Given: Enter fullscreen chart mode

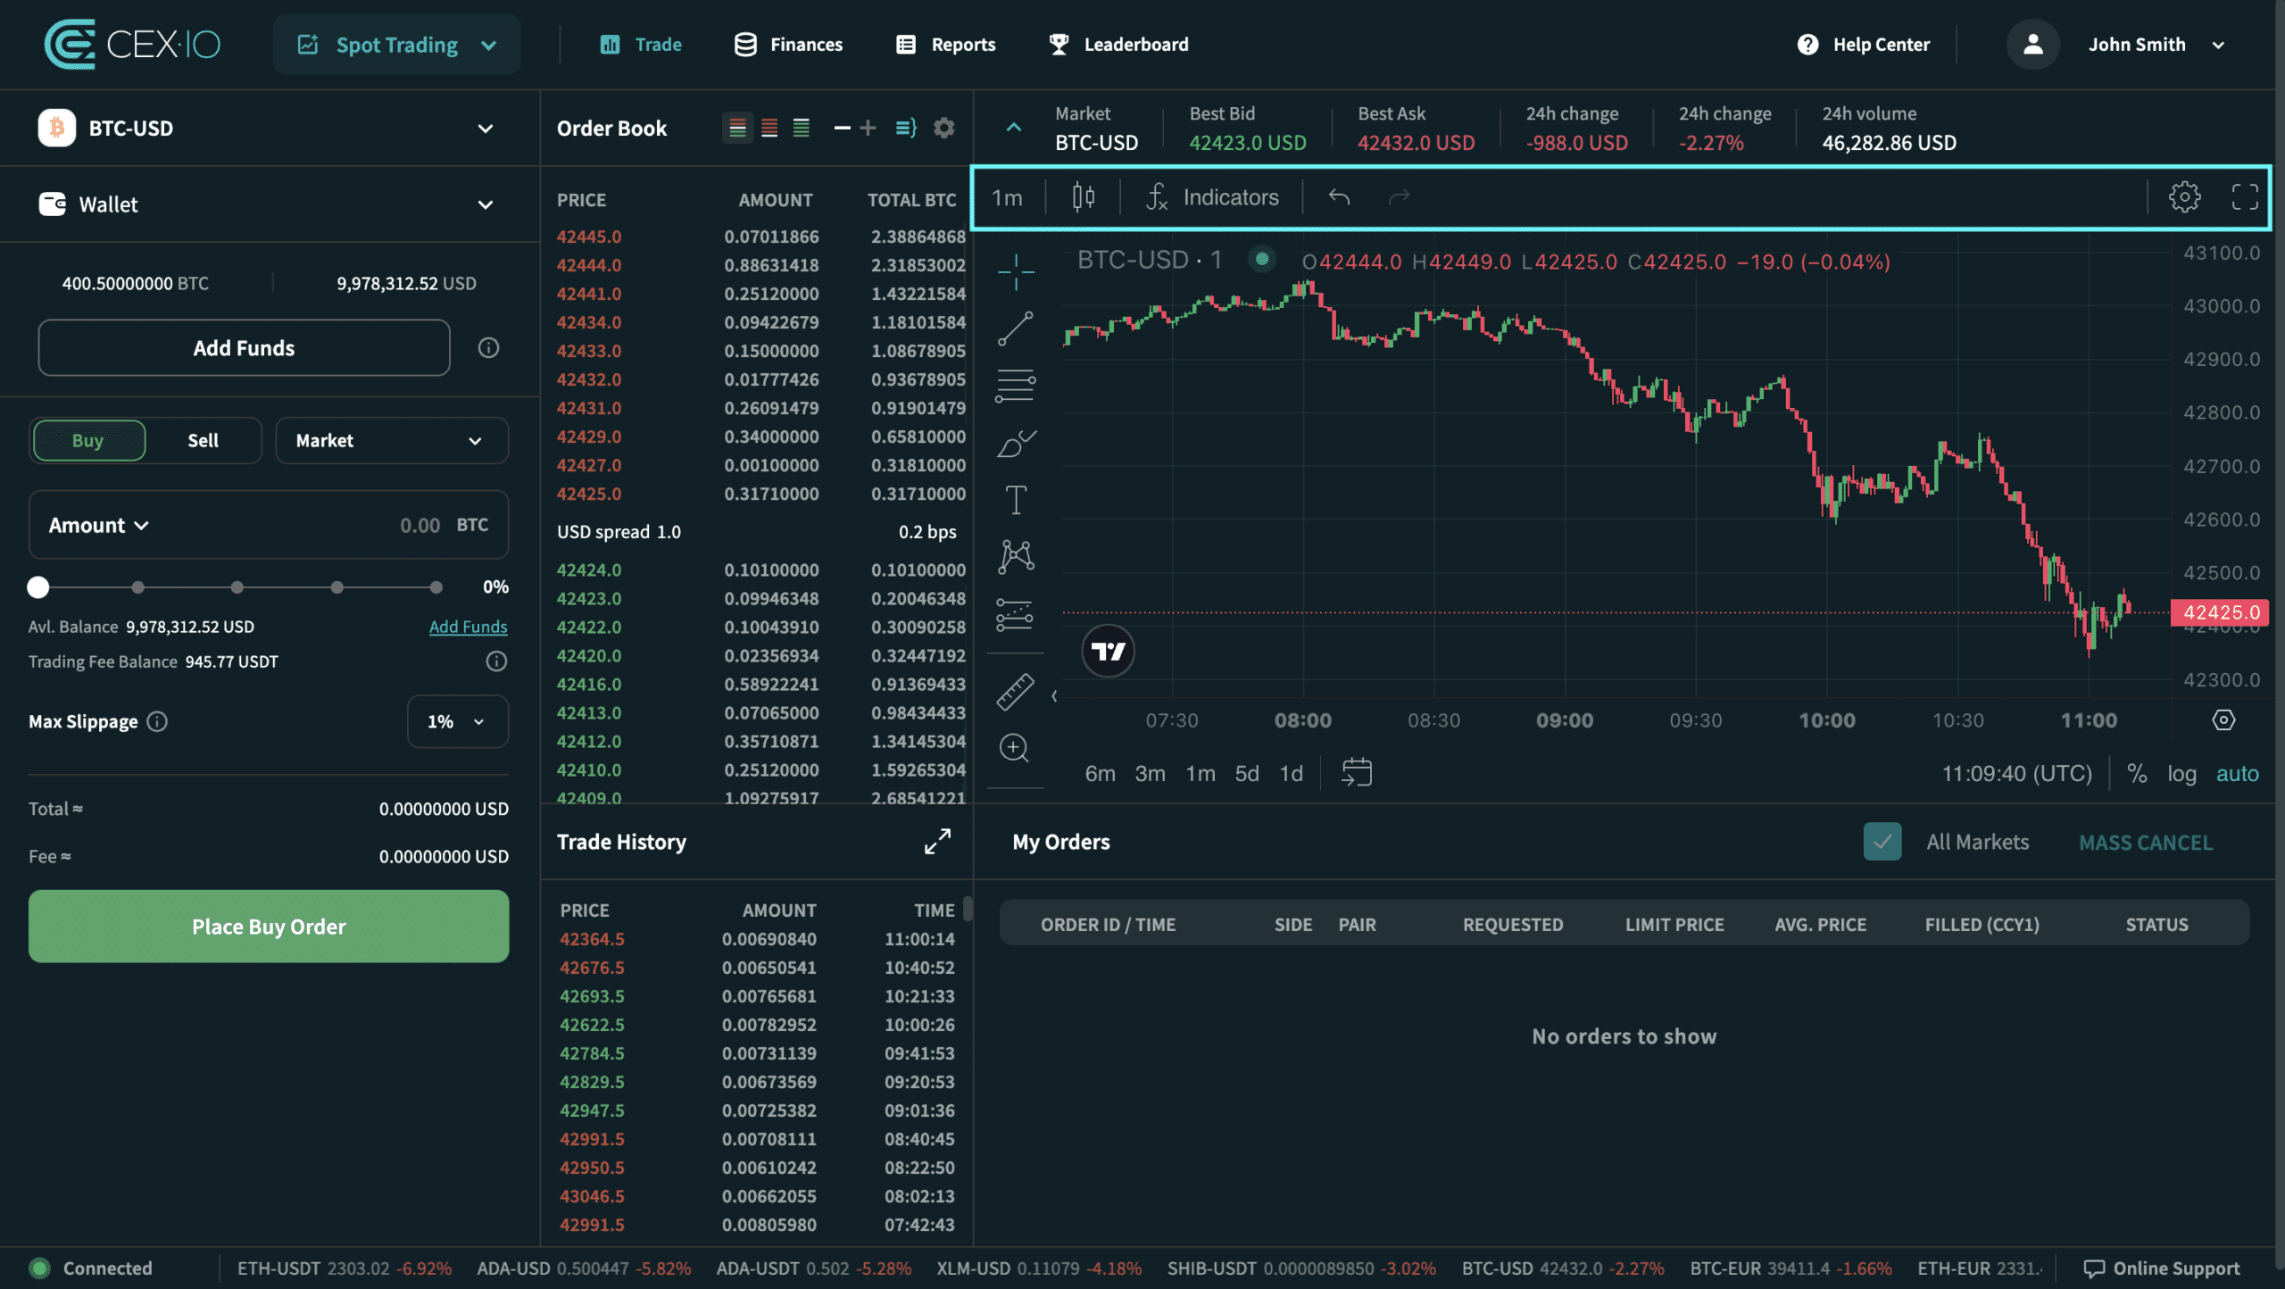Looking at the screenshot, I should pyautogui.click(x=2245, y=197).
